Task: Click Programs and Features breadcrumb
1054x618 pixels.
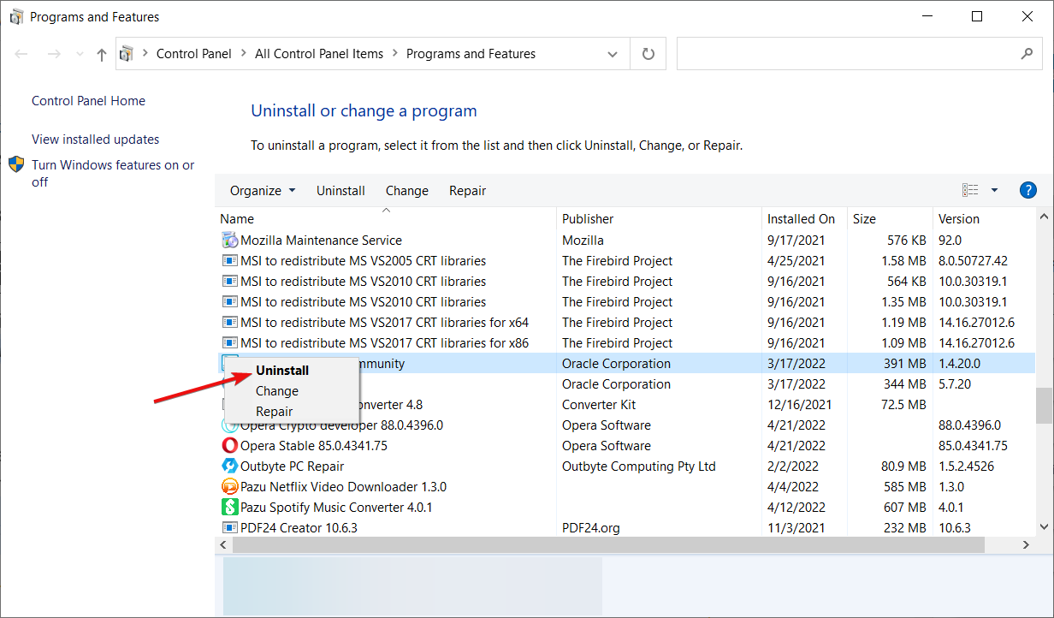Action: click(471, 54)
